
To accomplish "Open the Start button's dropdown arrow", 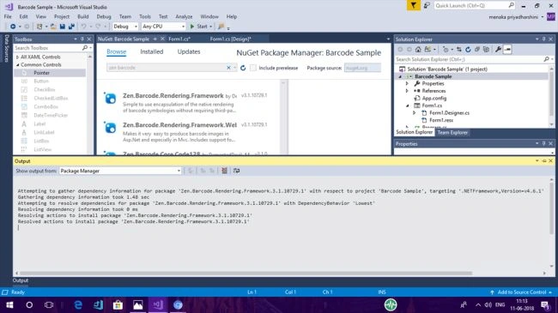I will click(210, 27).
